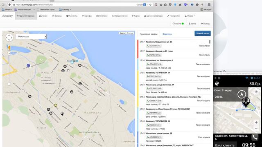The width and height of the screenshot is (262, 147).
Task: Open the Диспетчерская dispatcher tab
Action: coord(26,16)
